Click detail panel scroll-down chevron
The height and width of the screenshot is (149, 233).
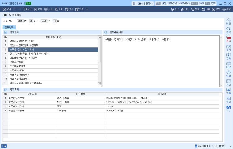coord(221,85)
